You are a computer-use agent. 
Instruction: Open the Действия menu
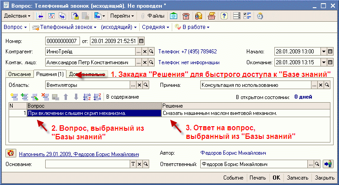pyautogui.click(x=17, y=16)
